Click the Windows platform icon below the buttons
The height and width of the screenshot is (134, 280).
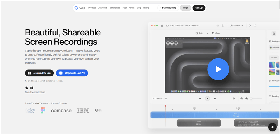tap(32, 88)
